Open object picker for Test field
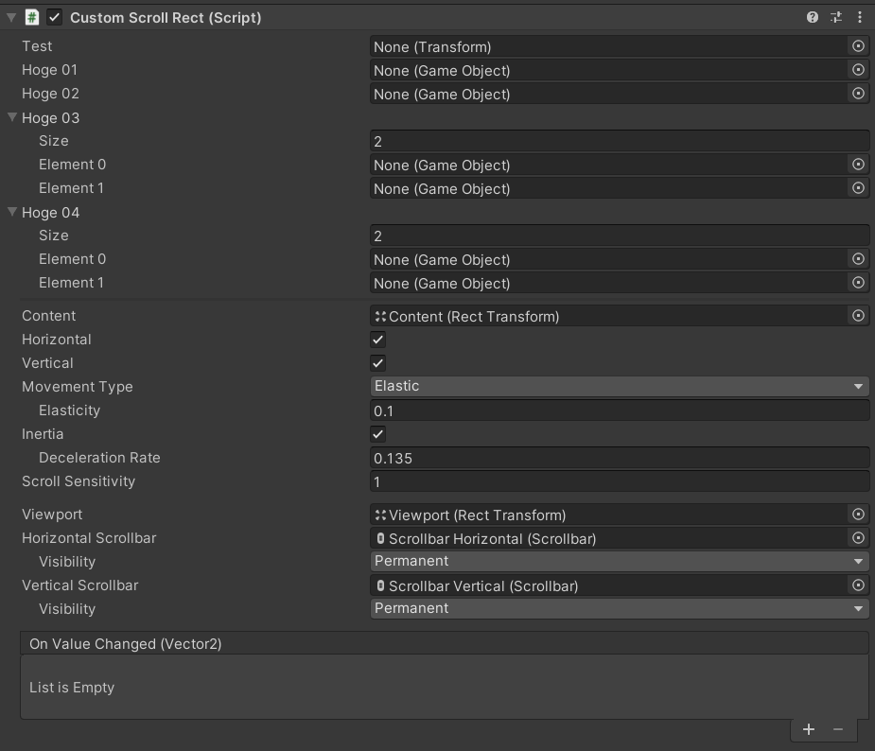875x751 pixels. coord(858,46)
